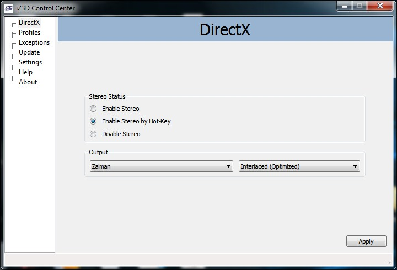Maximize the iZ3D Control Center window
The width and height of the screenshot is (397, 270).
point(360,6)
